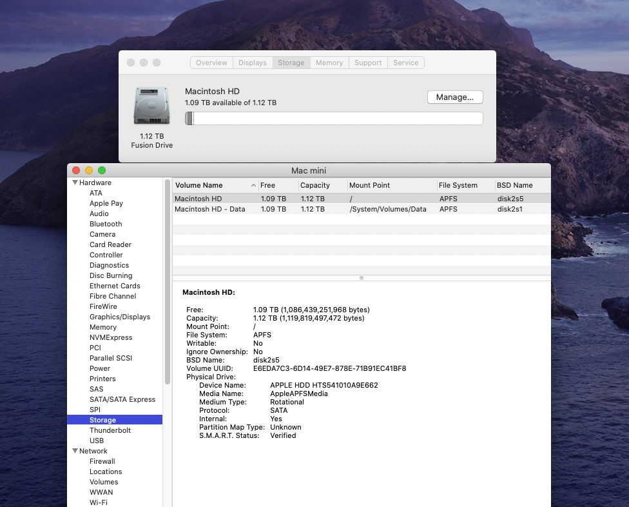Open the Memory tab in About window
Screen dimensions: 629x507
pyautogui.click(x=329, y=63)
